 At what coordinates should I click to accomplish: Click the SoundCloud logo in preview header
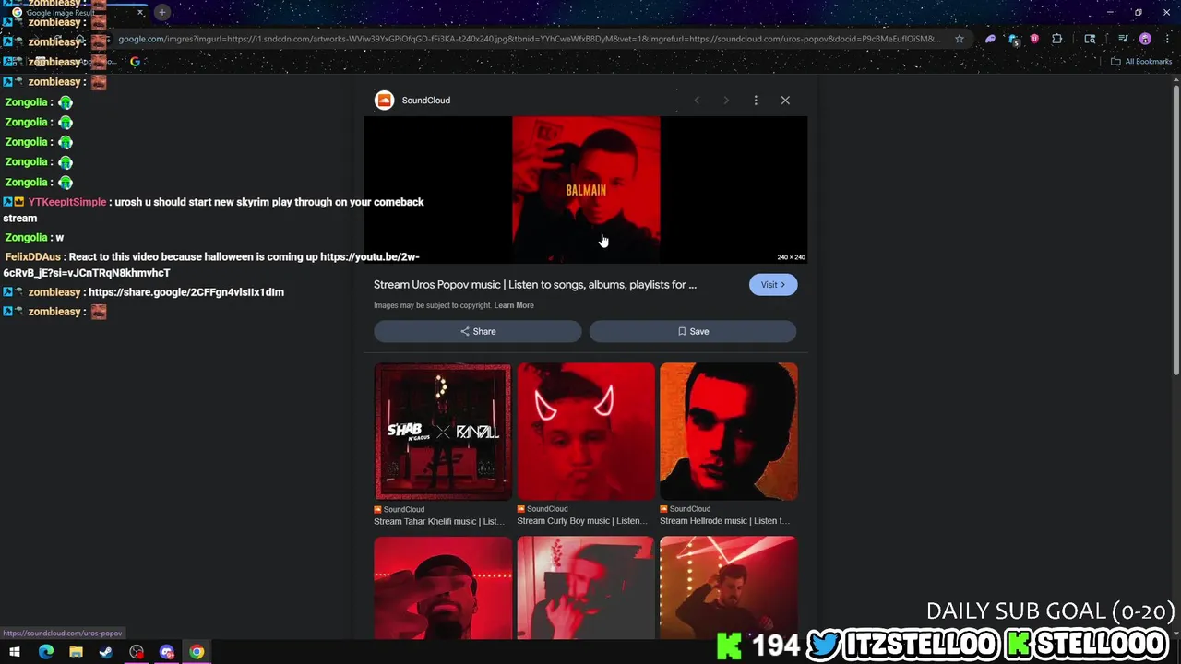pyautogui.click(x=384, y=100)
